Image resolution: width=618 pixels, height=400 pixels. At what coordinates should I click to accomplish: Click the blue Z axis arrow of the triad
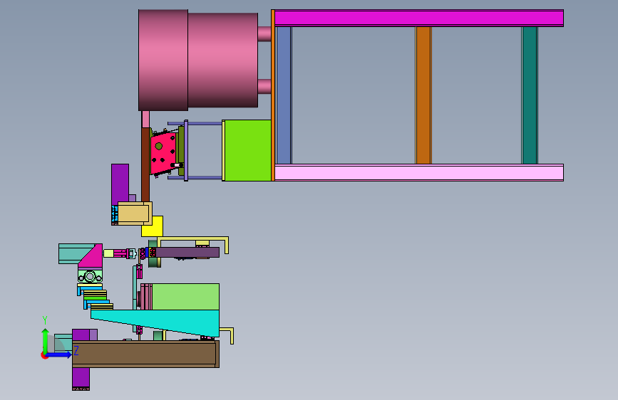[x=59, y=355]
